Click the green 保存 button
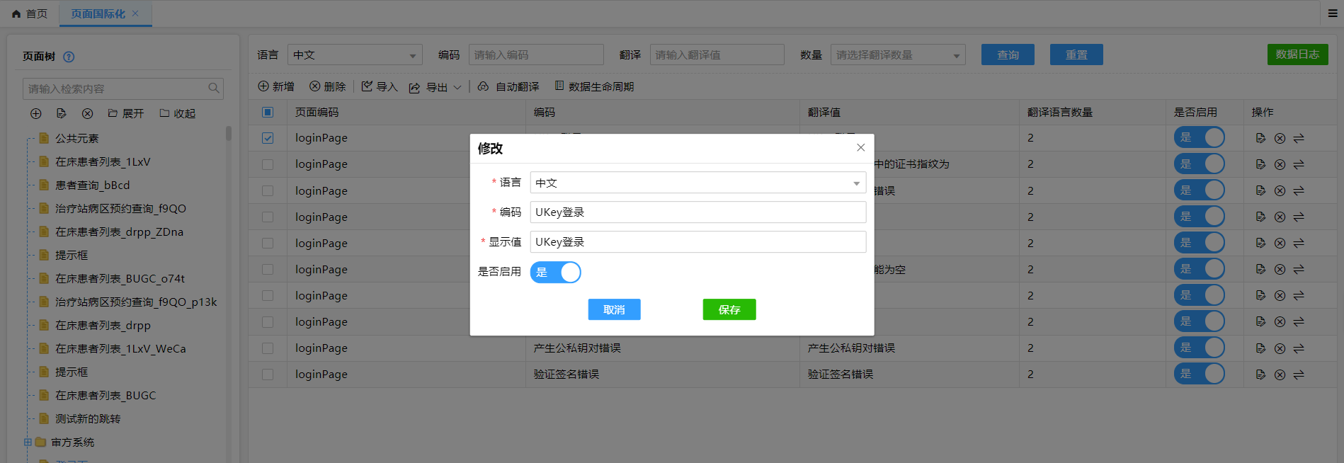 coord(729,309)
